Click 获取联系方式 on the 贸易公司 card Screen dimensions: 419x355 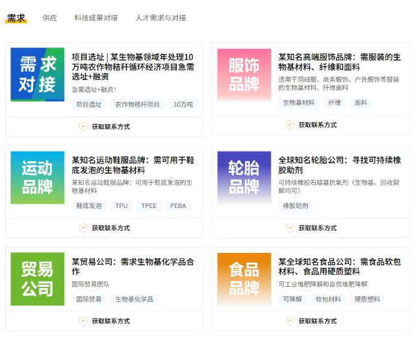[x=110, y=321]
